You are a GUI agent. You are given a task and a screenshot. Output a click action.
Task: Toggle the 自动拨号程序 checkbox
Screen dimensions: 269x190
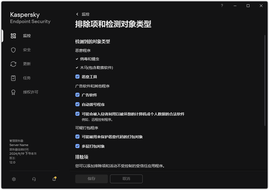77,104
